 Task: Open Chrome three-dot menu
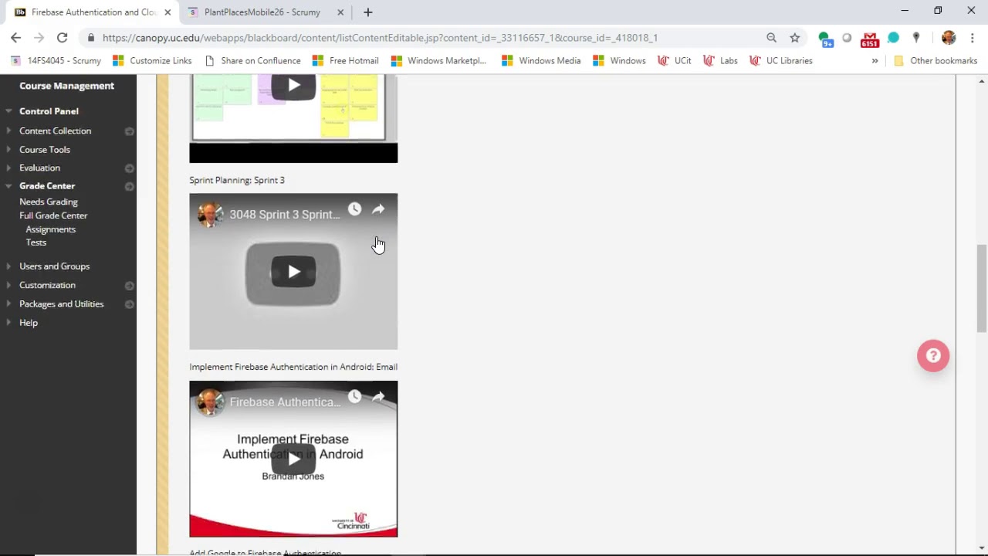point(973,37)
